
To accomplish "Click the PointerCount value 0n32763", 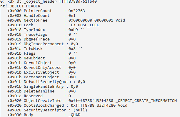I will click(77, 11).
